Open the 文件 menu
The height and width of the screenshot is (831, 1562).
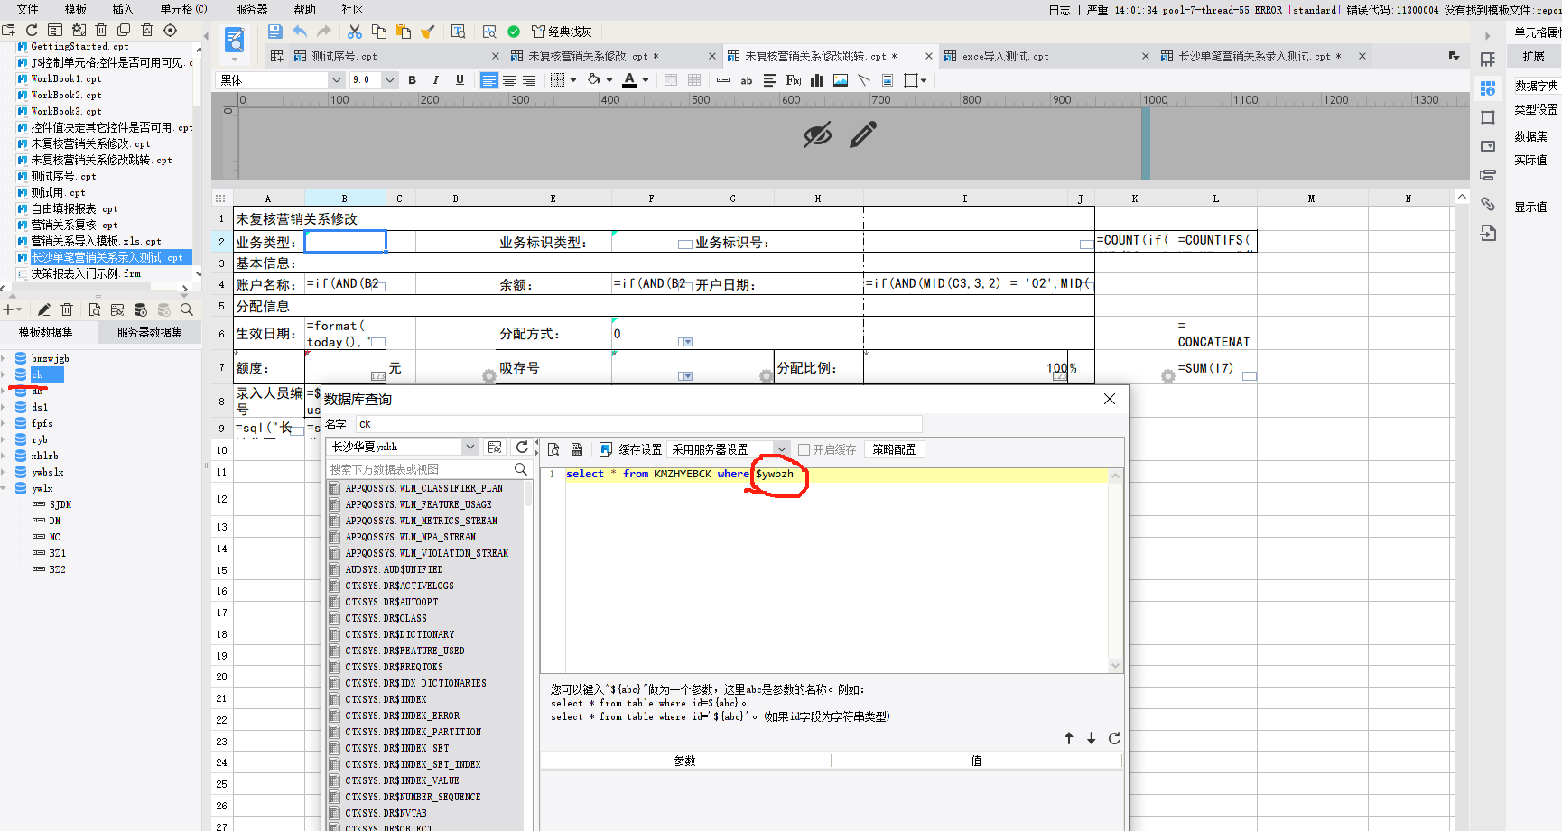pyautogui.click(x=27, y=9)
